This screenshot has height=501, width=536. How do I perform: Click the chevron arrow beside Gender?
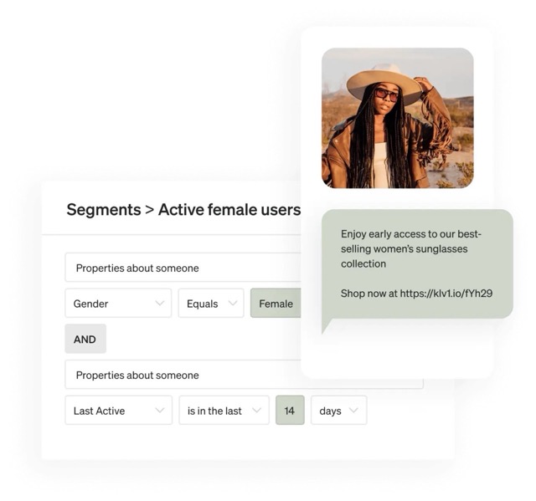(x=159, y=304)
